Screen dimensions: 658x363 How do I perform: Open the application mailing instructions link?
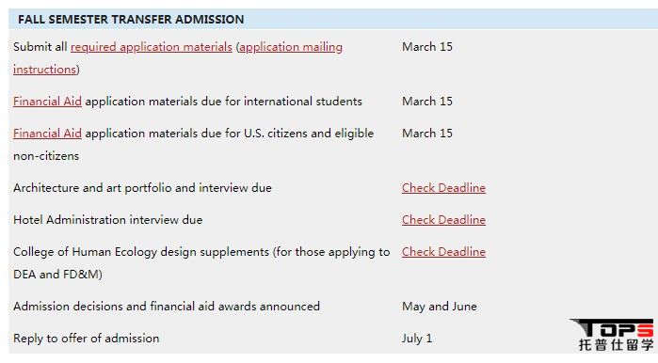tap(291, 46)
